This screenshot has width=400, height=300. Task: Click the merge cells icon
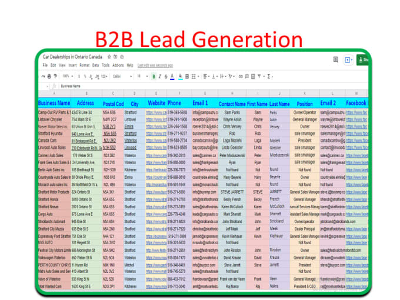click(x=194, y=76)
